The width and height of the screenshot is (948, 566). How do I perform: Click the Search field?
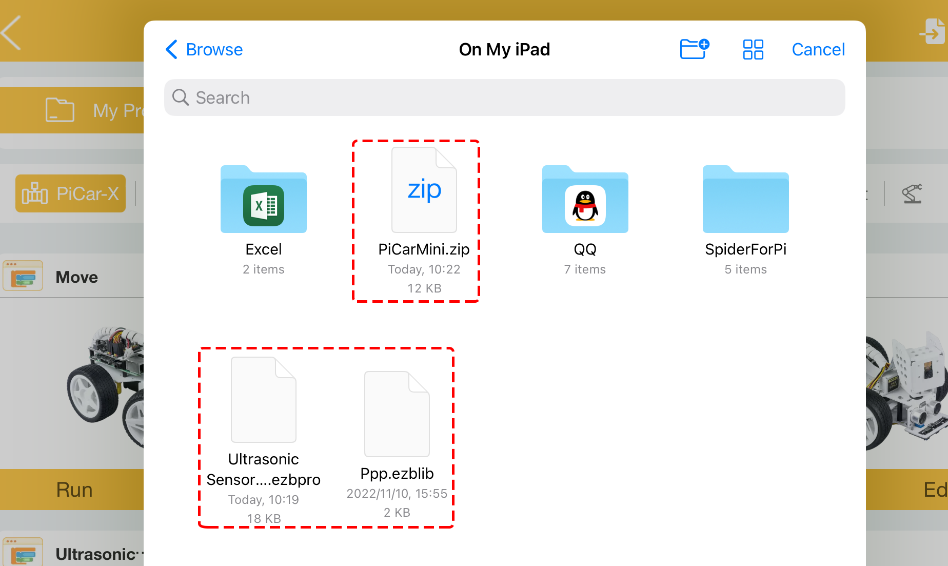pyautogui.click(x=504, y=97)
